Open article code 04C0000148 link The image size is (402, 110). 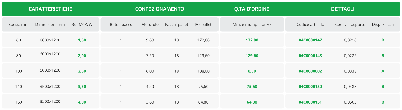pyautogui.click(x=310, y=56)
